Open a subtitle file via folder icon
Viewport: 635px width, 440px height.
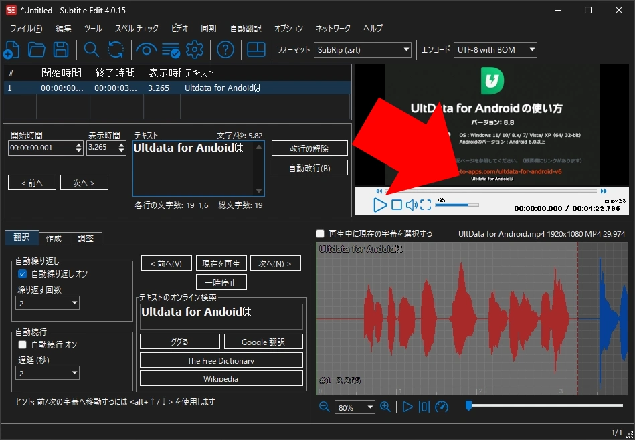pyautogui.click(x=36, y=49)
